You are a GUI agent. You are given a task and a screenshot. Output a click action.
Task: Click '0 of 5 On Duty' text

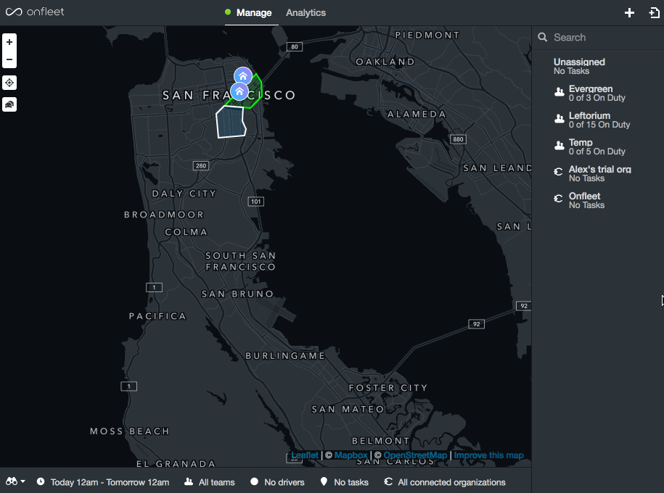pos(597,152)
